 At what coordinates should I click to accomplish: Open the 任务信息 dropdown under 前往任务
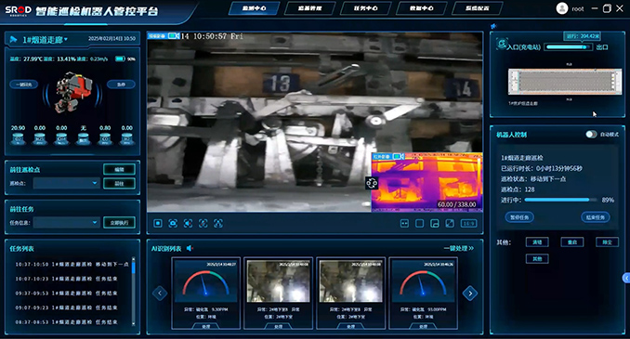tap(66, 222)
